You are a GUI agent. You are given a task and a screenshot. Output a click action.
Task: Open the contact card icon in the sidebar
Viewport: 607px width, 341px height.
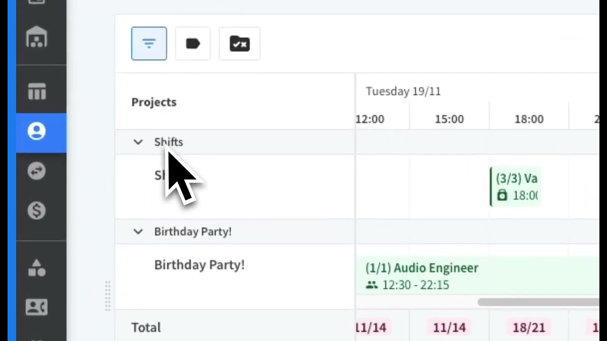pos(37,307)
